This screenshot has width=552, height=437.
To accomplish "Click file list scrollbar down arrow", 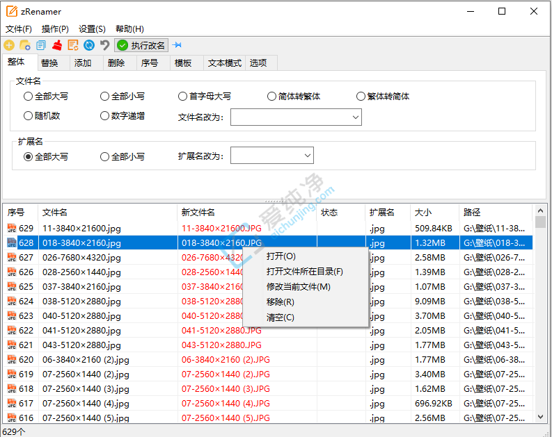I will [541, 417].
